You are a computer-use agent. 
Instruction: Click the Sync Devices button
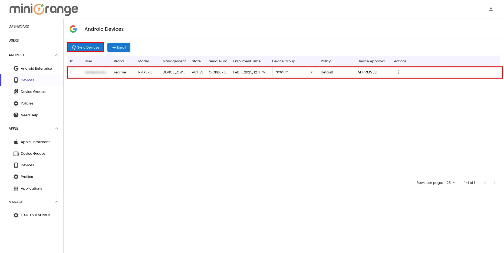(85, 47)
